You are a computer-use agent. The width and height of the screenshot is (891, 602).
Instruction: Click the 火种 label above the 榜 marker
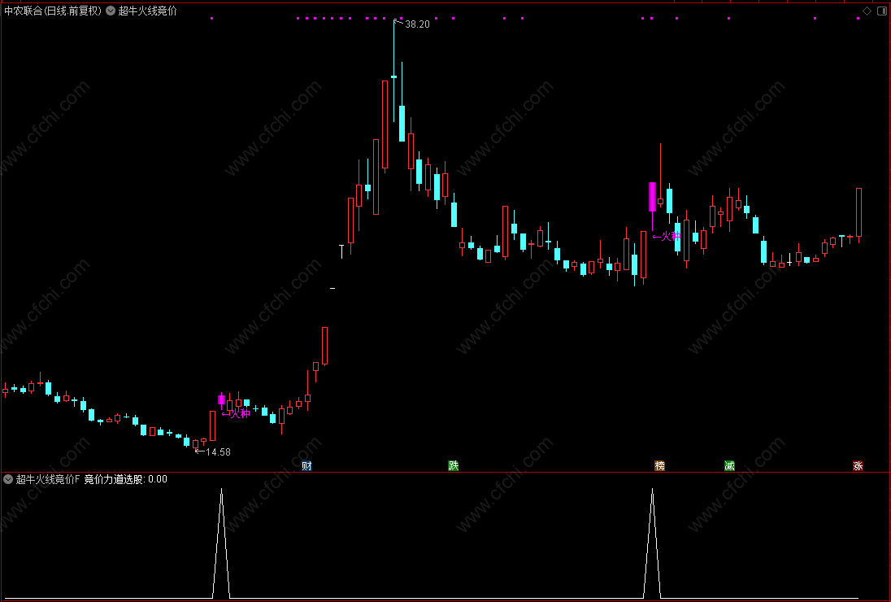tap(671, 236)
